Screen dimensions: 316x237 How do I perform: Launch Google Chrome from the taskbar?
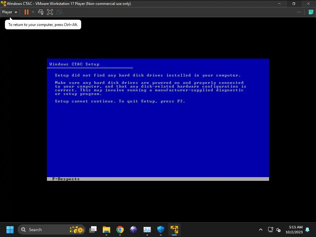[x=120, y=230]
